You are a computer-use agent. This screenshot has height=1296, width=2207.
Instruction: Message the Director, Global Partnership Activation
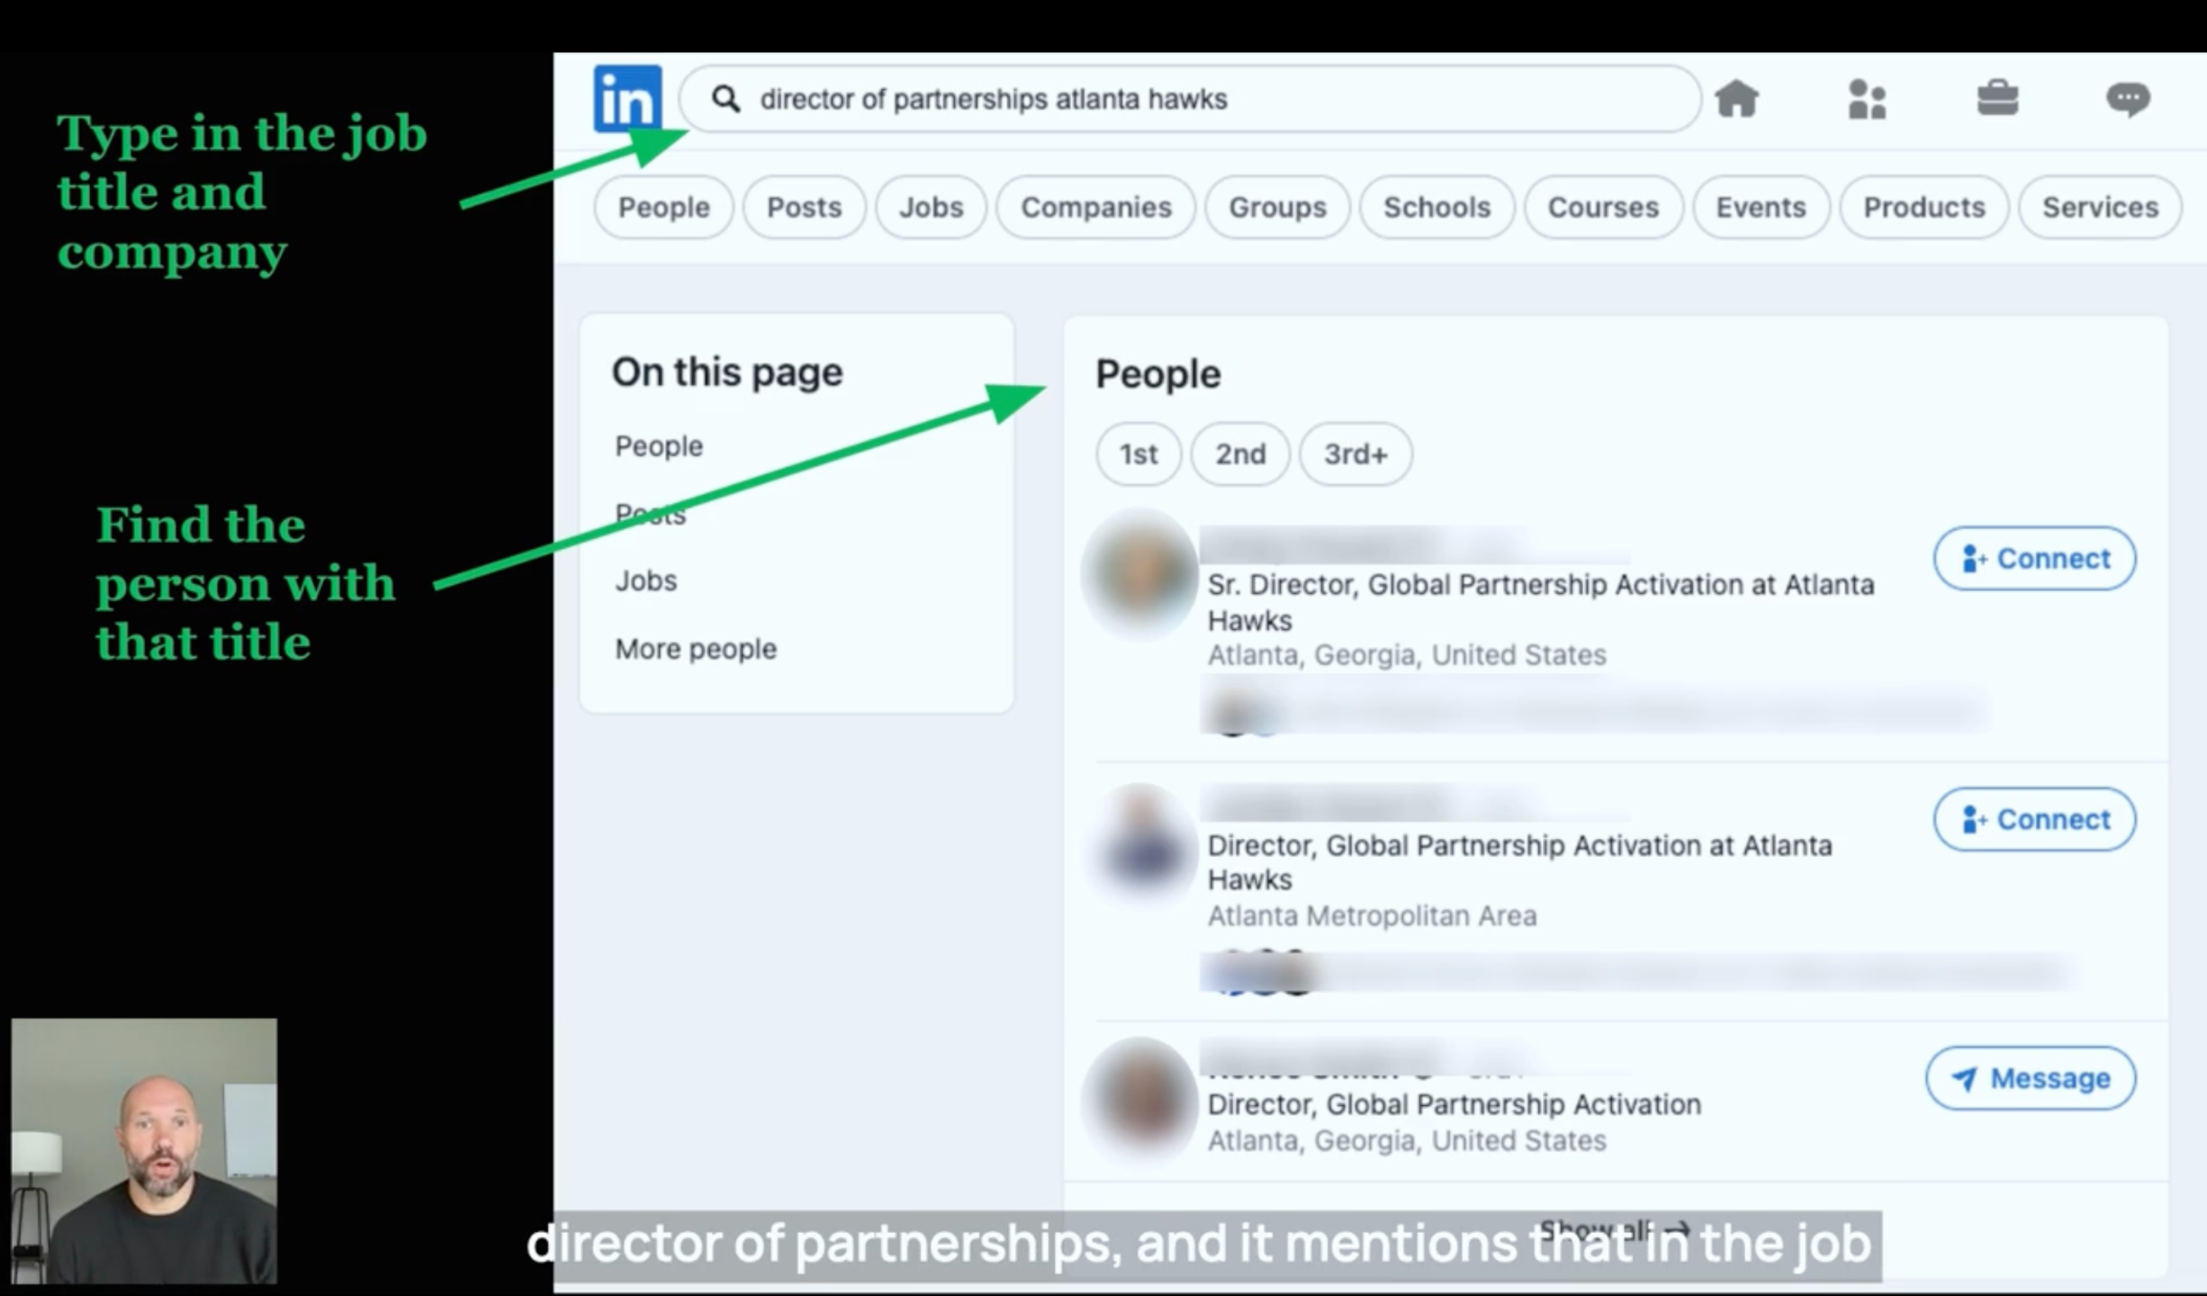[x=2031, y=1077]
